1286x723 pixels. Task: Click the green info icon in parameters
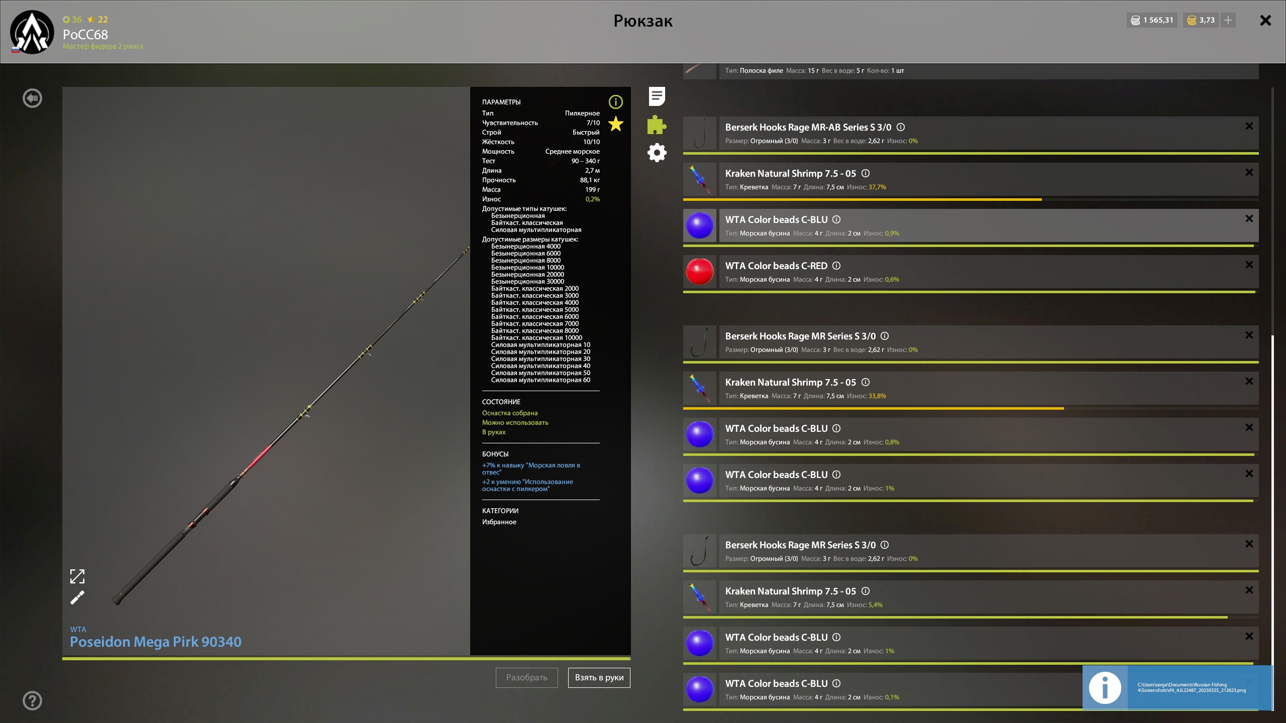click(x=616, y=102)
